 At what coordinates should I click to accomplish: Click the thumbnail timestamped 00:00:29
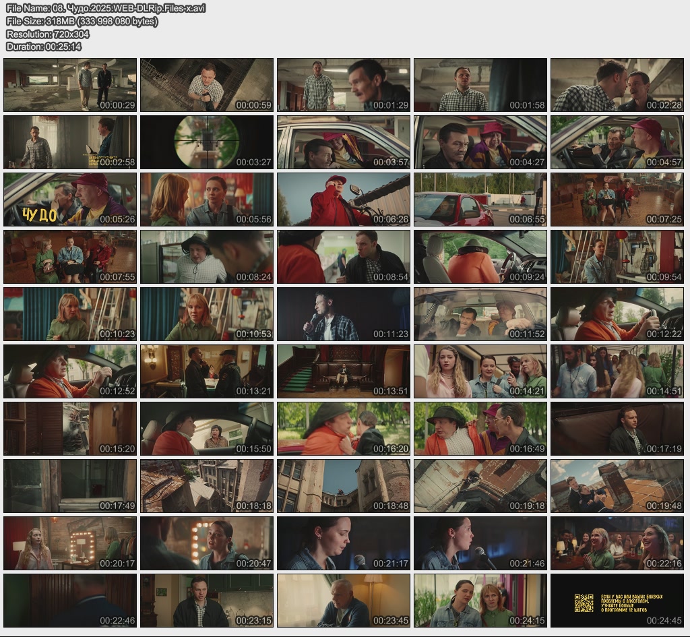[x=70, y=85]
